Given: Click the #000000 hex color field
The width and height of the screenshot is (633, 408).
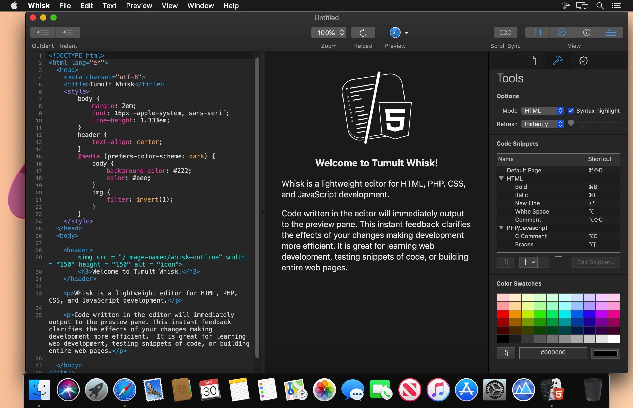Looking at the screenshot, I should pyautogui.click(x=553, y=353).
